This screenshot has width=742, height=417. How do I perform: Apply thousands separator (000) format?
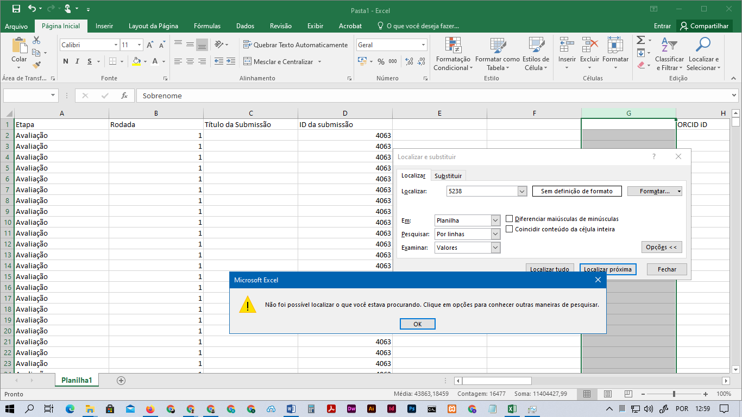point(393,61)
